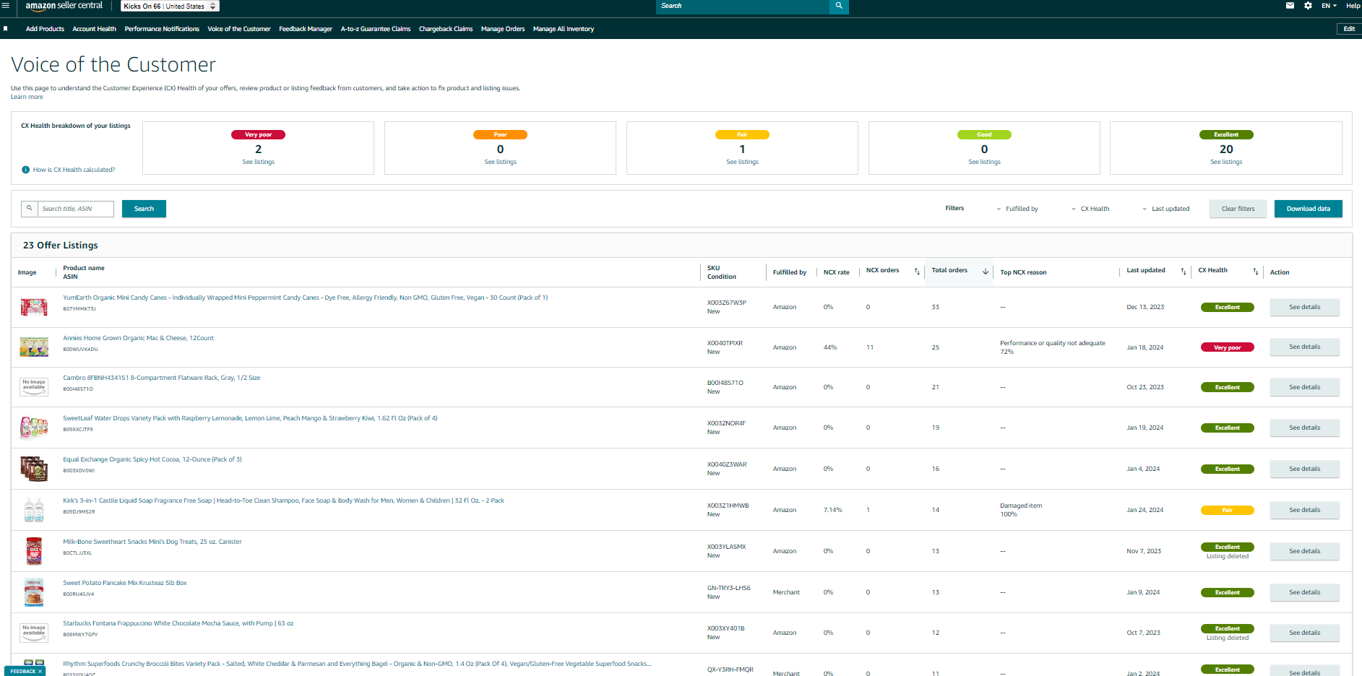
Task: Focus the Search title, ASIN field
Action: (75, 209)
